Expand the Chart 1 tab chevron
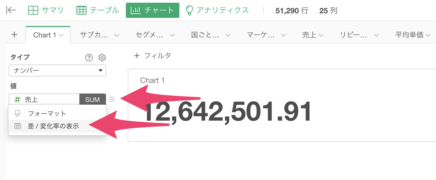 point(61,35)
